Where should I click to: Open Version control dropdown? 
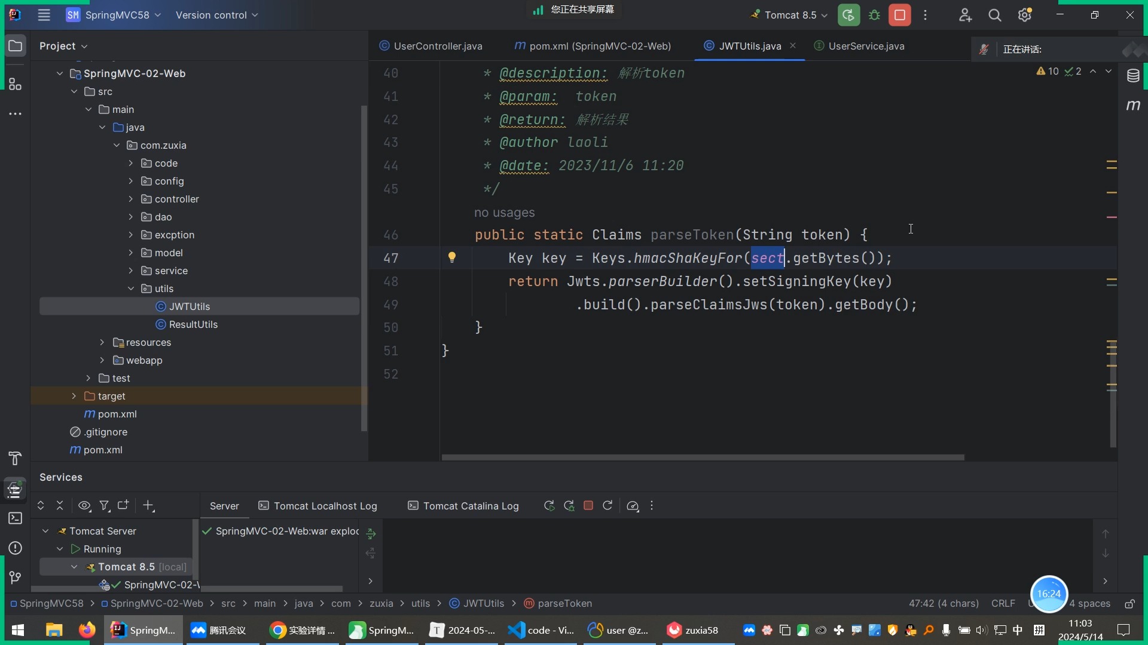216,15
